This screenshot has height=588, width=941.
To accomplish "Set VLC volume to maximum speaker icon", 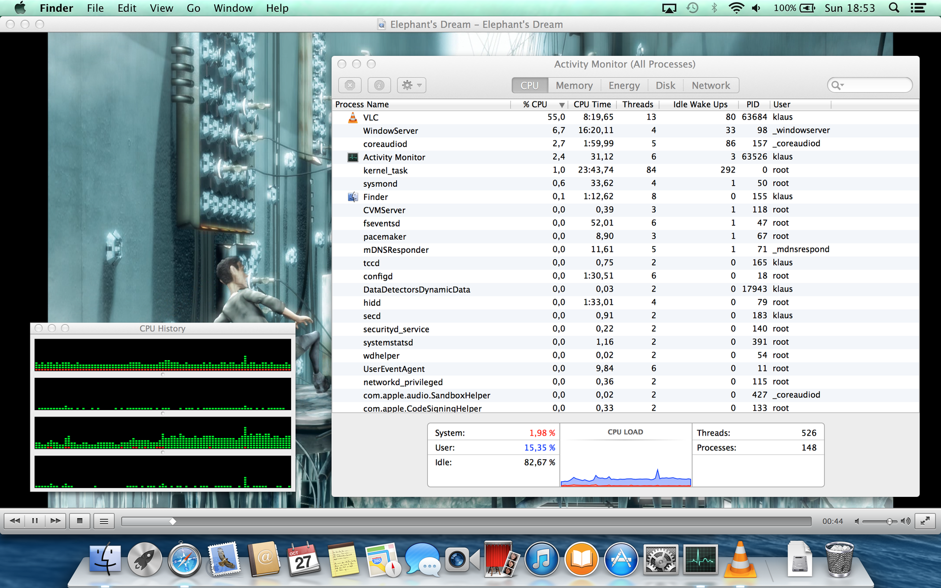I will (x=906, y=521).
